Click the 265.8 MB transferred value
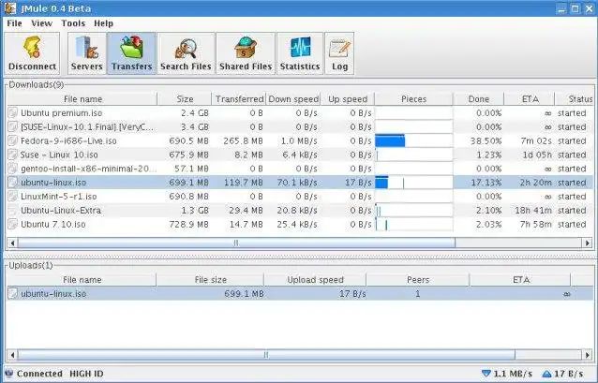Image resolution: width=598 pixels, height=383 pixels. pyautogui.click(x=244, y=141)
